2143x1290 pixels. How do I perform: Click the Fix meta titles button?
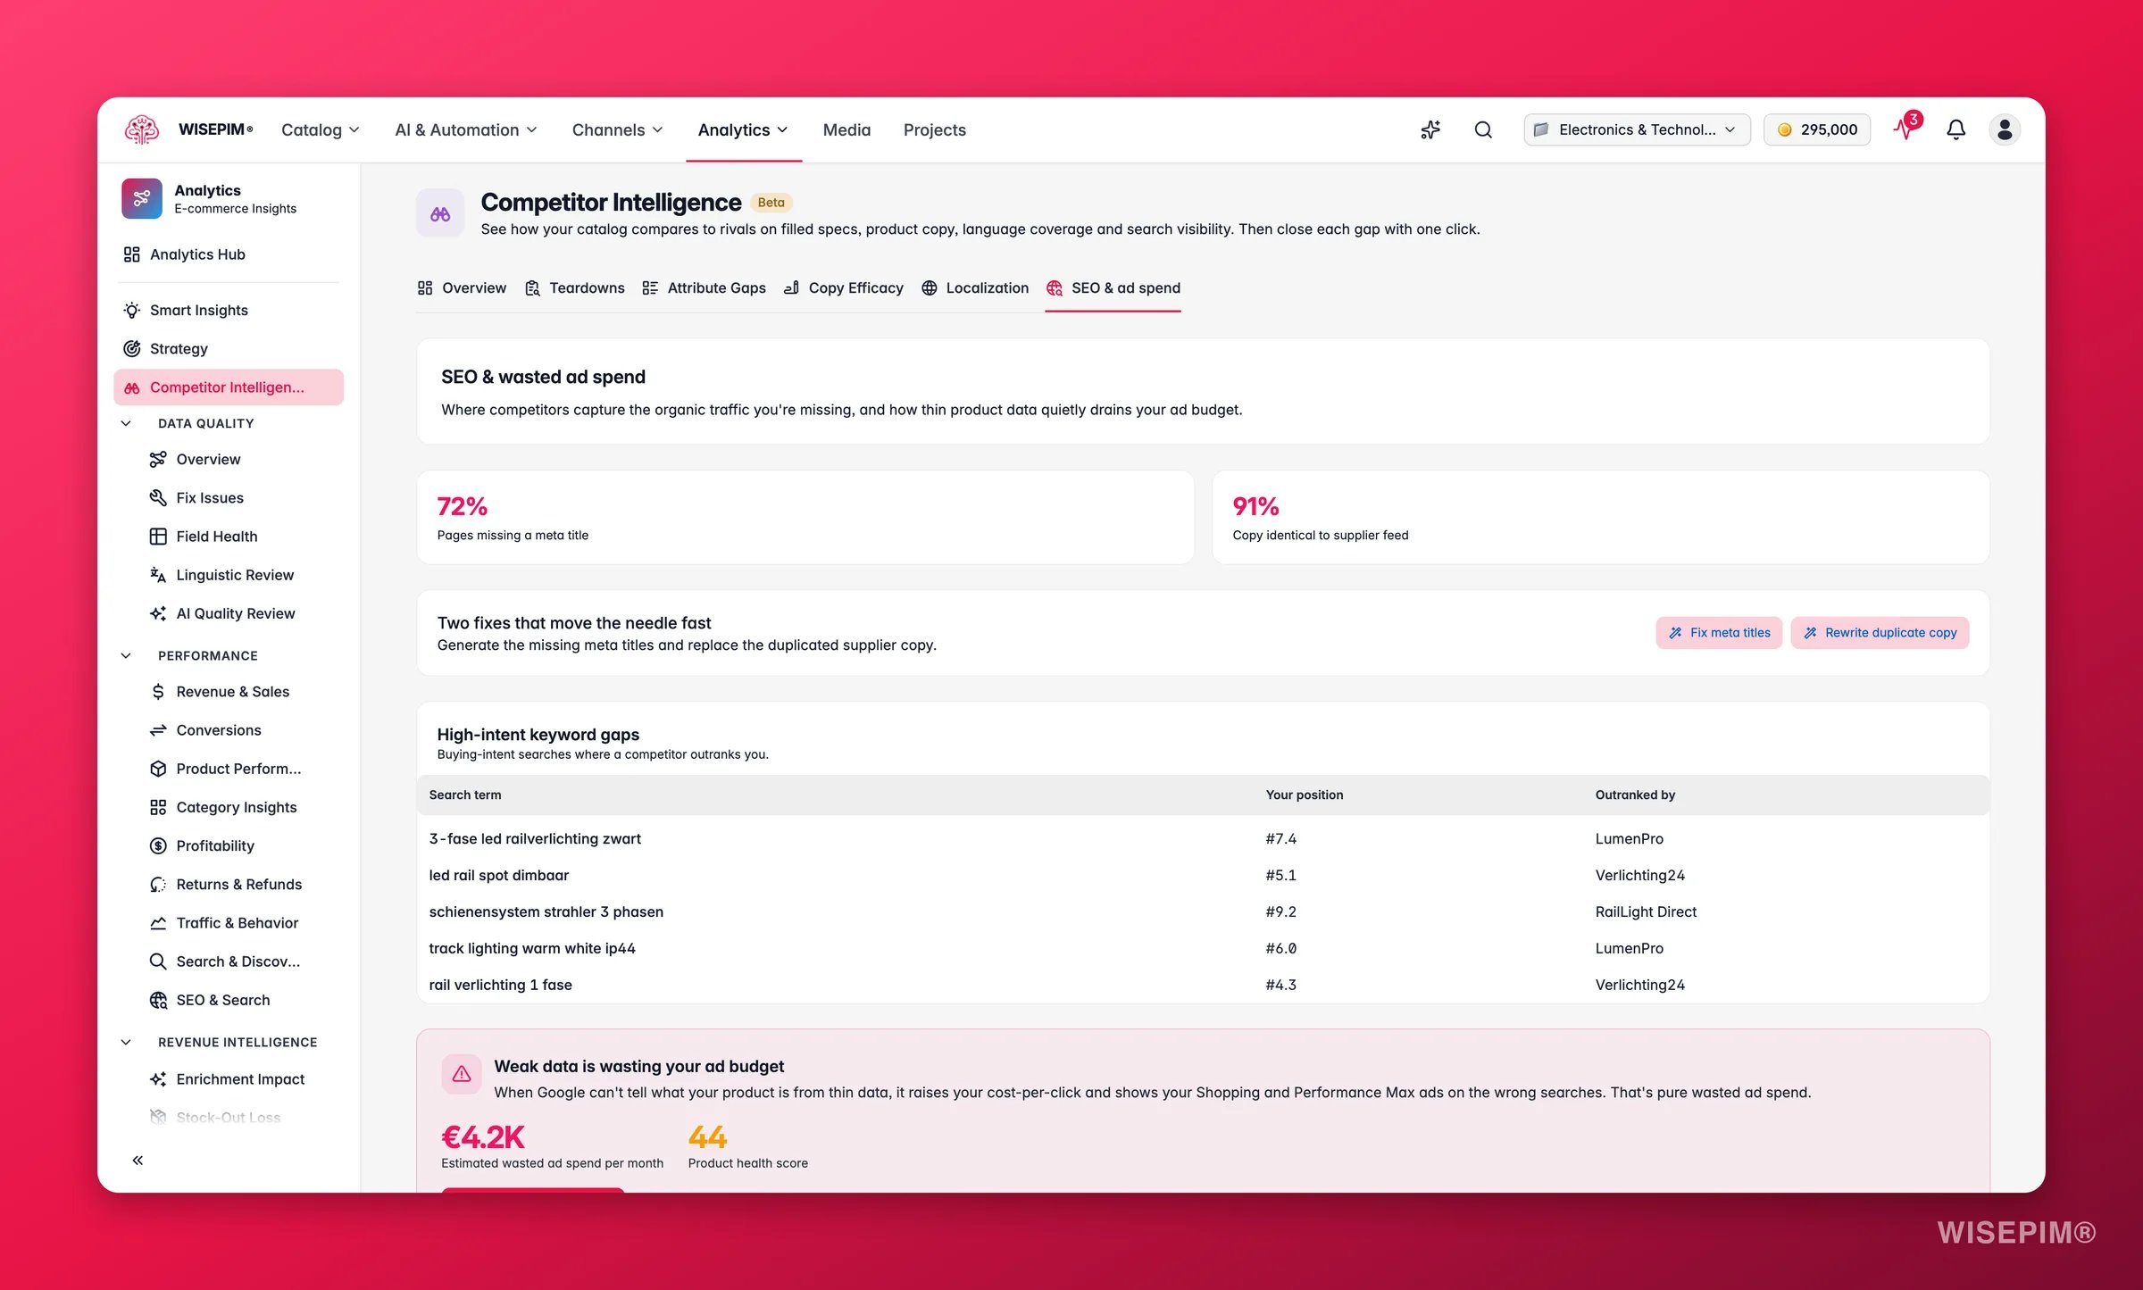click(x=1719, y=632)
